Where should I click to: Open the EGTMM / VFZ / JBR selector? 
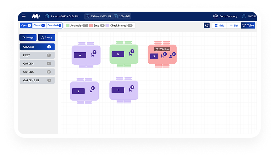pyautogui.click(x=98, y=16)
